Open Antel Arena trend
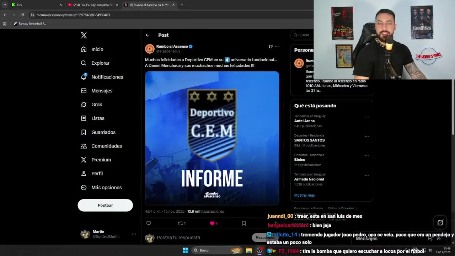Screen dimensions: 455x256 [304, 121]
